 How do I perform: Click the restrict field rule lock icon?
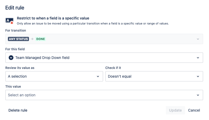pyautogui.click(x=9, y=21)
